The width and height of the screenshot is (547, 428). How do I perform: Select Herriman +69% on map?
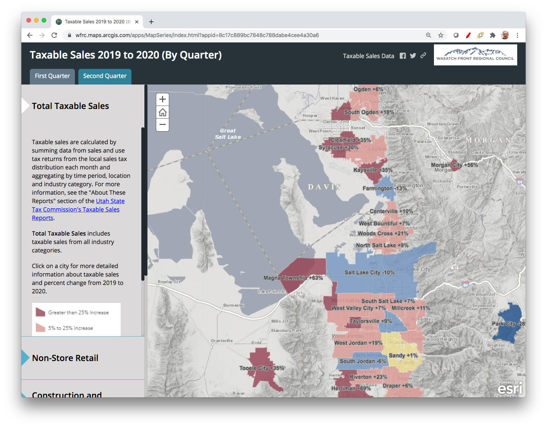point(351,388)
